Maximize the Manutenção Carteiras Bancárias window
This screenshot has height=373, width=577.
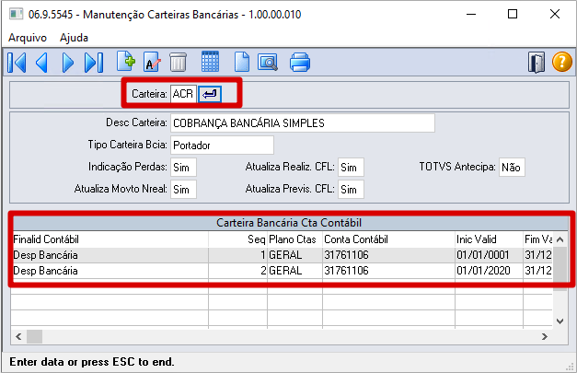513,15
